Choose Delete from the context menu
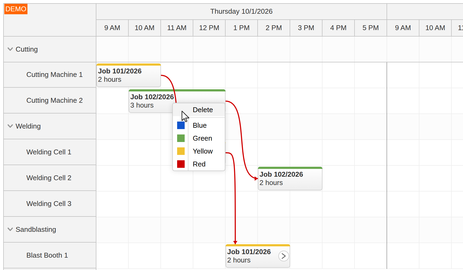 click(199, 110)
